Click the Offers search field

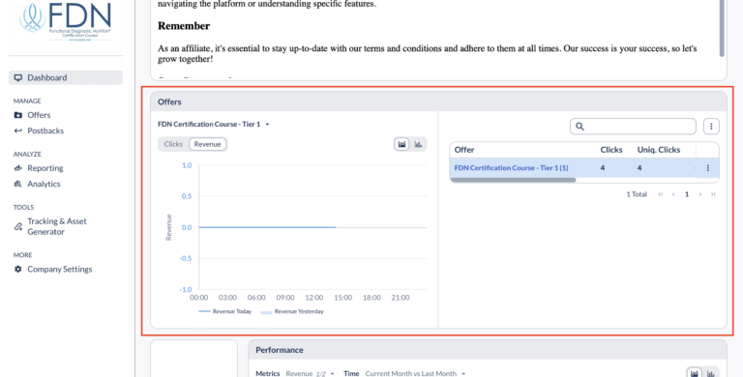pyautogui.click(x=633, y=127)
